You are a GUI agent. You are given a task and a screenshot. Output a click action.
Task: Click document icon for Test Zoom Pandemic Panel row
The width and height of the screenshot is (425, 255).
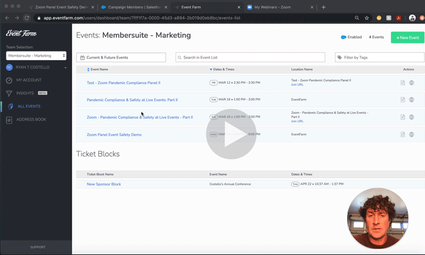(403, 83)
